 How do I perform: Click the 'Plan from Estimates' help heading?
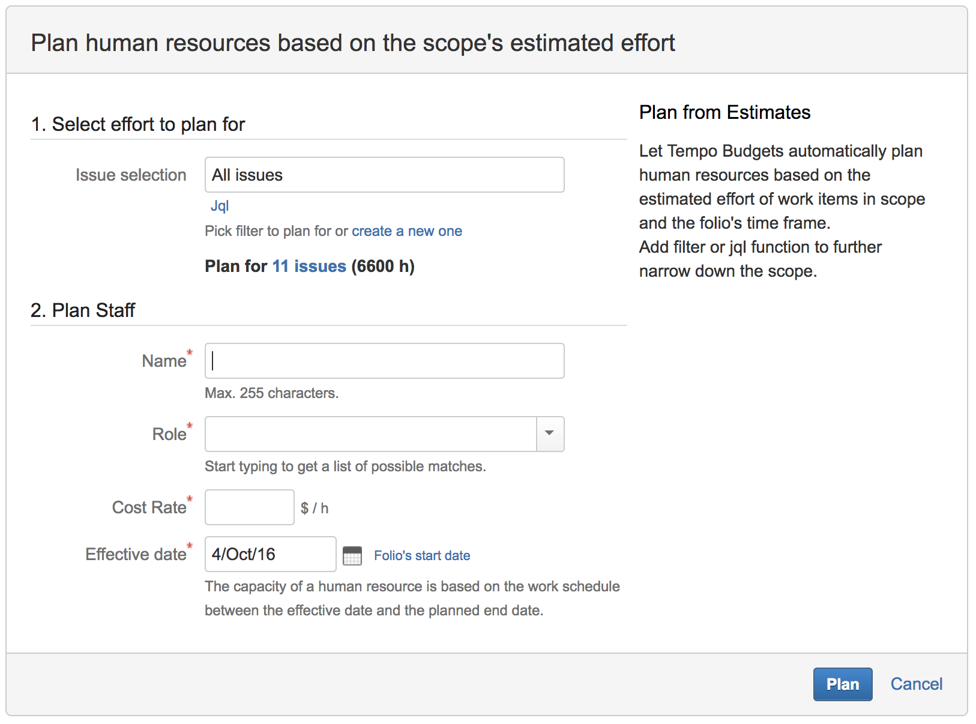724,112
